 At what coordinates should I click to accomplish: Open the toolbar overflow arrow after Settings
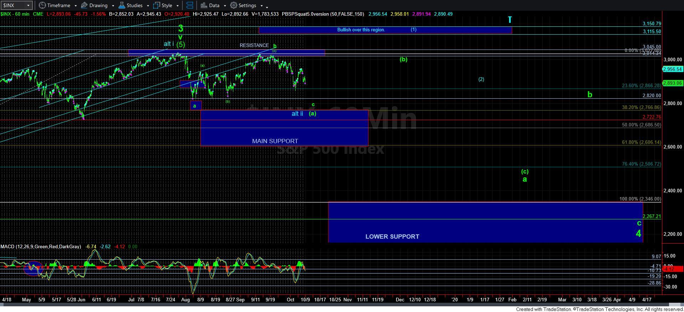267,7
